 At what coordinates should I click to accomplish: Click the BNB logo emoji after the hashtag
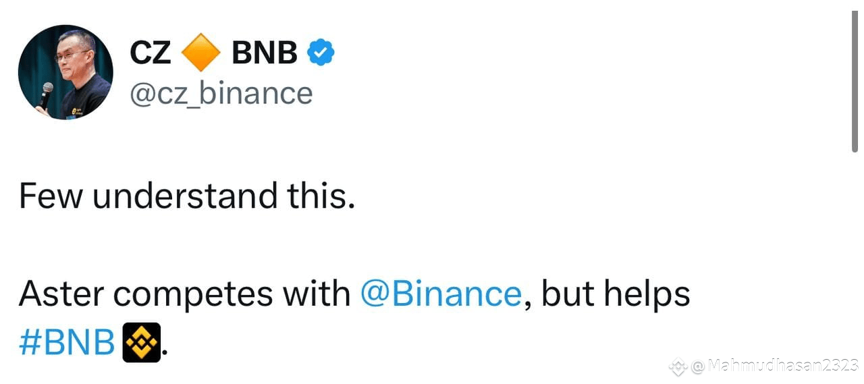tap(141, 343)
